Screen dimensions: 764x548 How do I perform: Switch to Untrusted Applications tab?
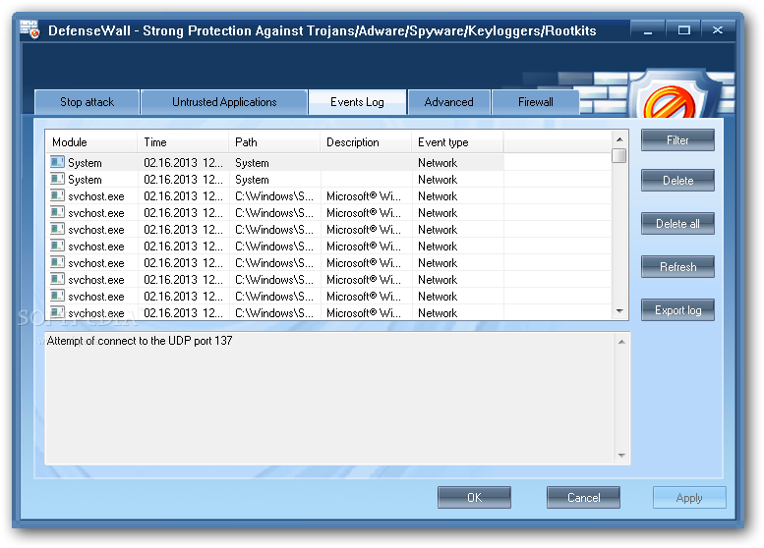pos(224,102)
